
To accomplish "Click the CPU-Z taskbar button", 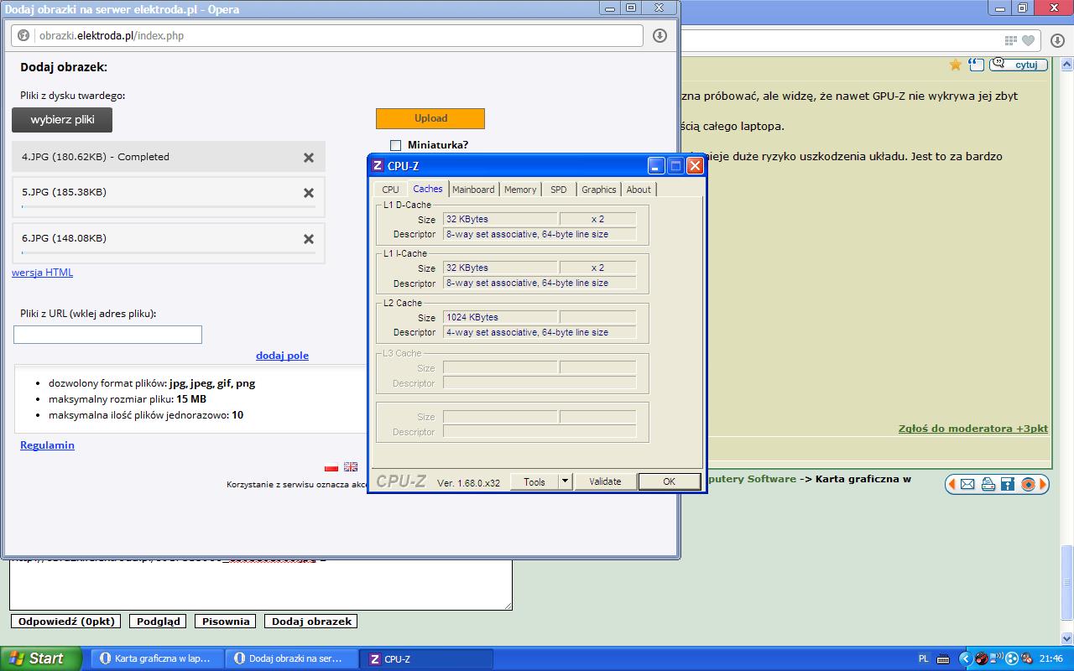I will pyautogui.click(x=426, y=659).
